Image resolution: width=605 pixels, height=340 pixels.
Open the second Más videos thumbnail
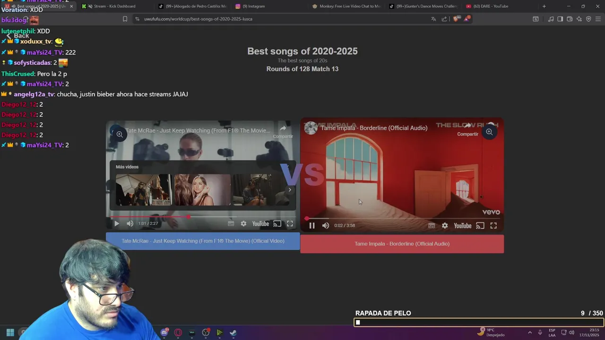click(202, 190)
